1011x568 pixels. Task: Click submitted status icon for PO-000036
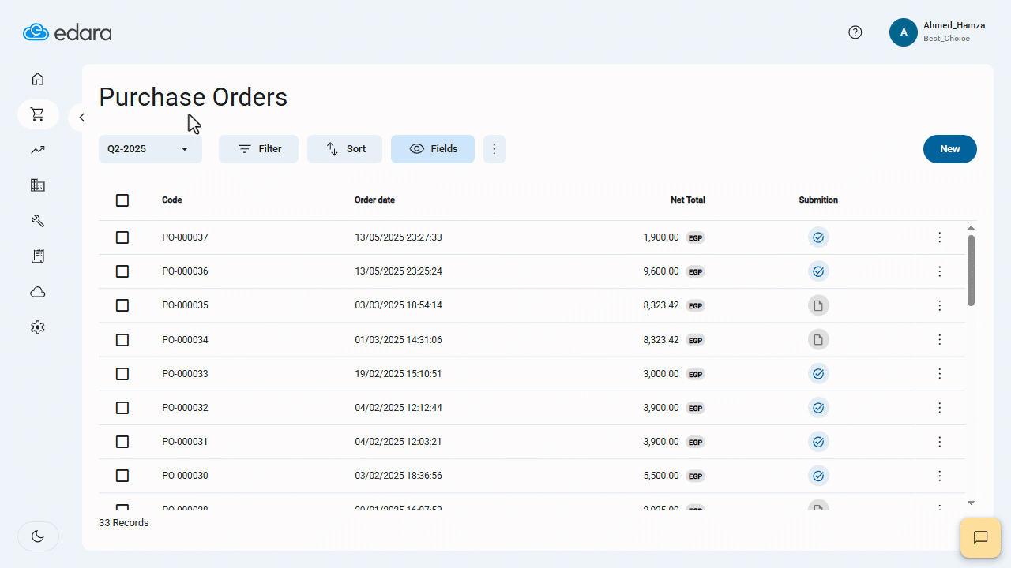pos(818,271)
